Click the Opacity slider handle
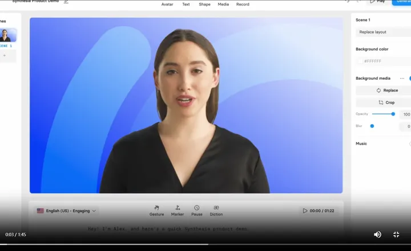Viewport: 411px width, 251px height. (393, 114)
